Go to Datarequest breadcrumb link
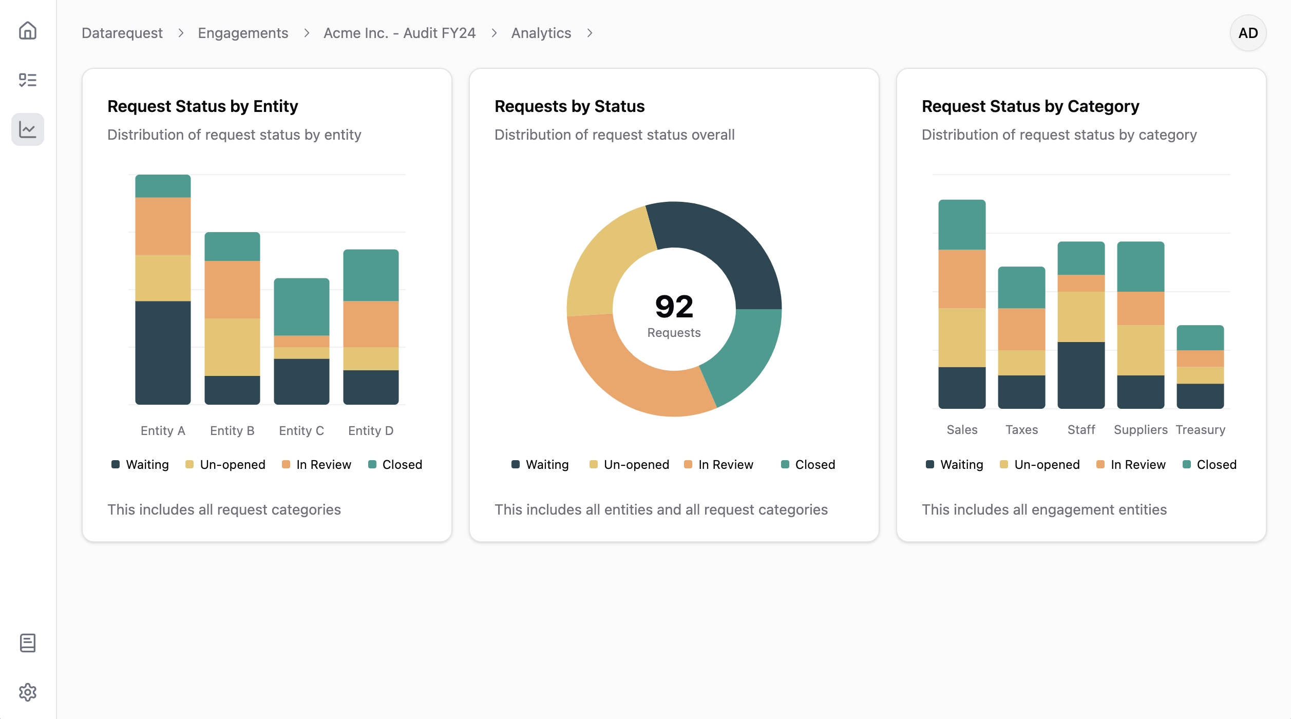The image size is (1291, 719). tap(122, 33)
